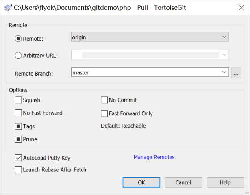Enable Launch Rebase After Fetch
This screenshot has height=195, width=250.
tap(18, 170)
